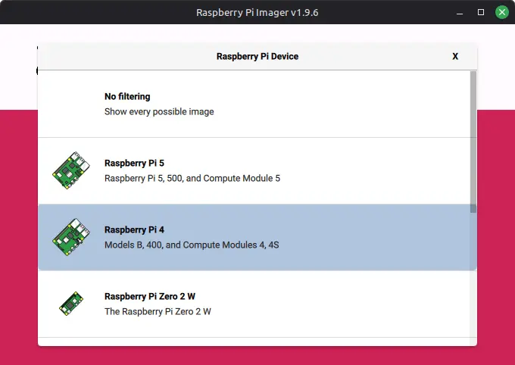Screen dimensions: 515x365
Task: Maximize the Raspberry Pi Imager window
Action: pyautogui.click(x=480, y=12)
